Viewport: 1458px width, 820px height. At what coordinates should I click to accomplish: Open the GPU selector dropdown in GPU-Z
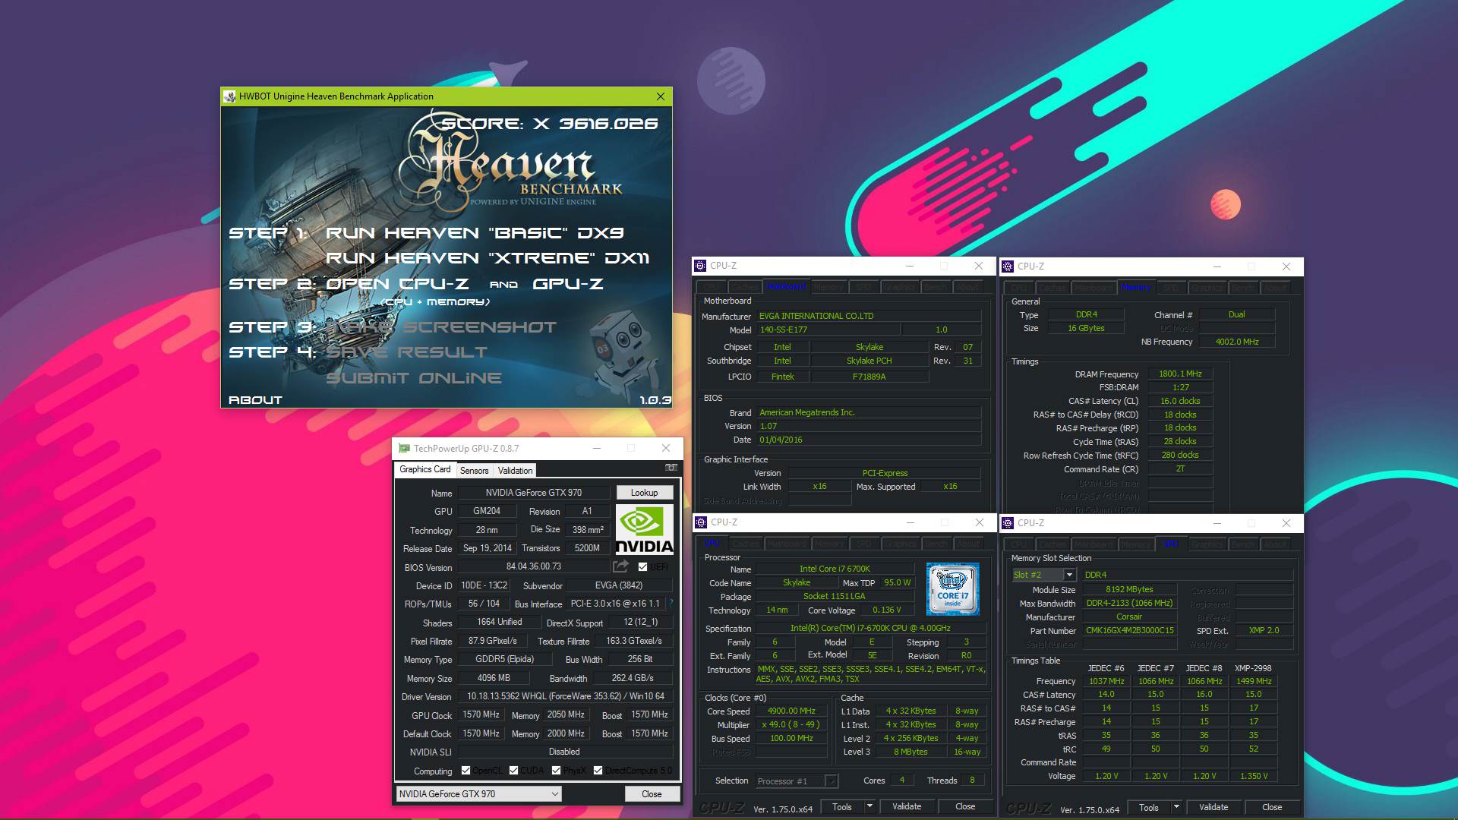(479, 793)
